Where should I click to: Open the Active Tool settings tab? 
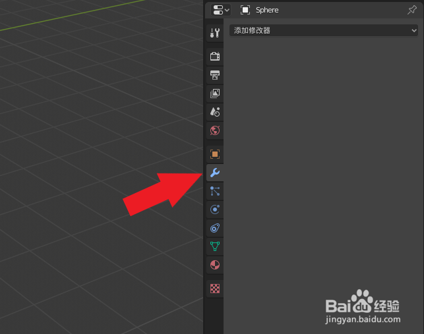click(215, 33)
